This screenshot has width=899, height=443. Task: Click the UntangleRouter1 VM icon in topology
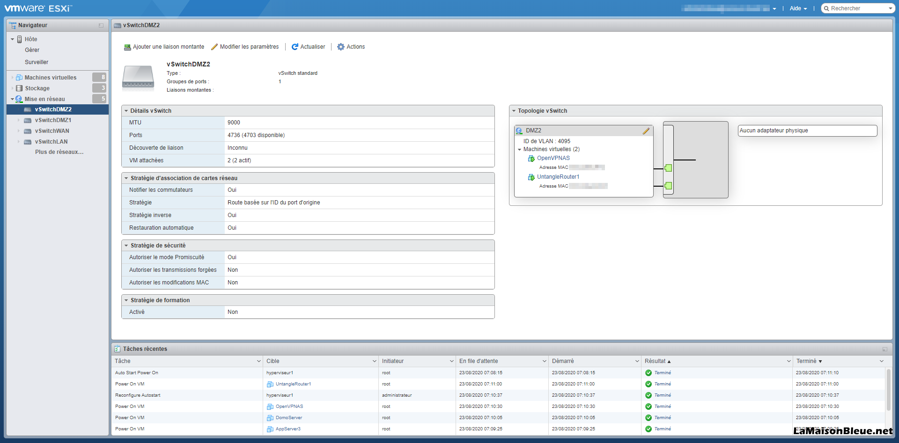tap(531, 177)
